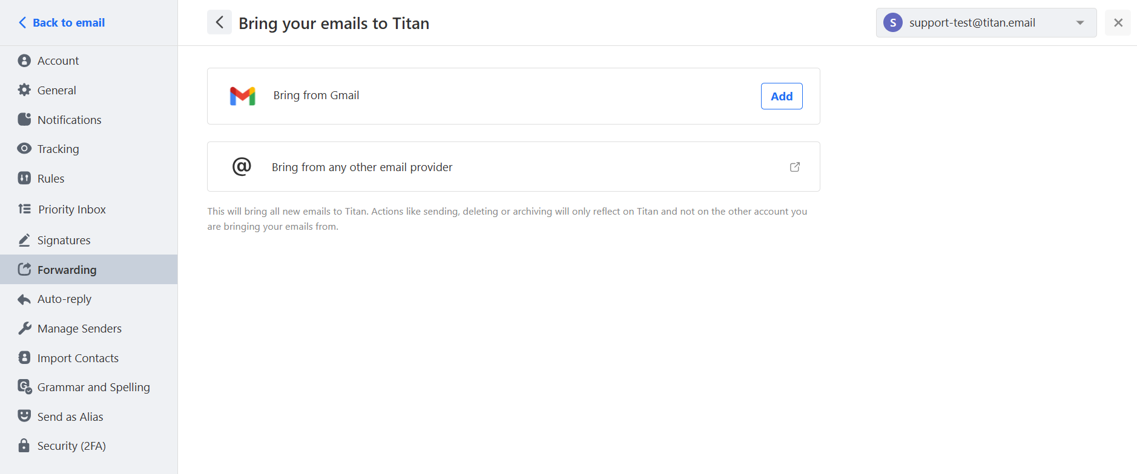This screenshot has height=474, width=1137.
Task: Open external link icon for other providers
Action: [795, 167]
